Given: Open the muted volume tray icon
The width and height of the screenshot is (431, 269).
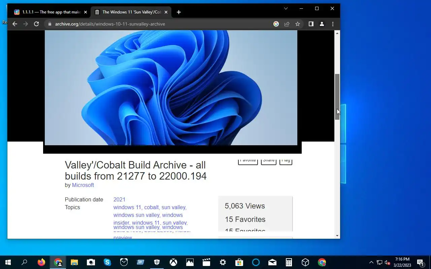Looking at the screenshot, I should tap(387, 262).
